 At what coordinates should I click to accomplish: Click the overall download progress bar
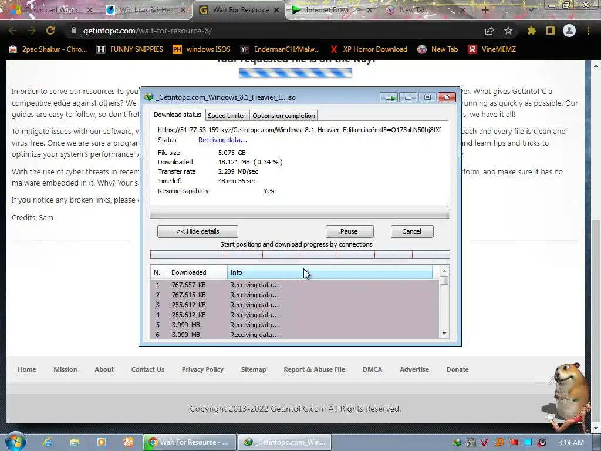coord(300,214)
